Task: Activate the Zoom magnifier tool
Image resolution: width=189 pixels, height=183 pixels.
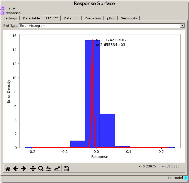Action: [x=41, y=169]
